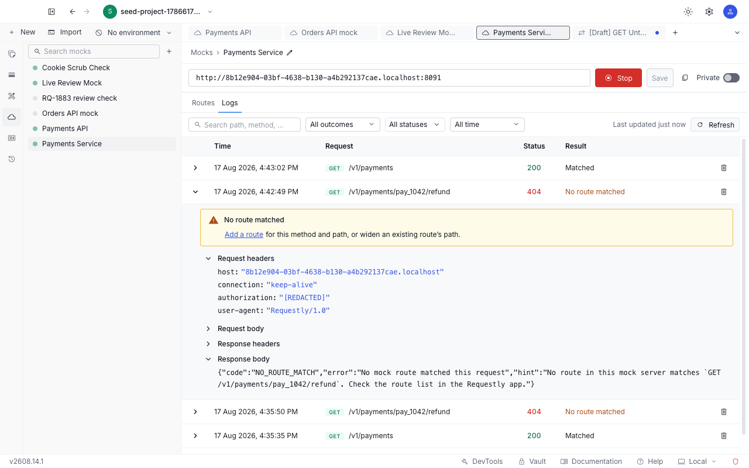Open the history clock icon in left rail
The image size is (749, 468).
[12, 159]
